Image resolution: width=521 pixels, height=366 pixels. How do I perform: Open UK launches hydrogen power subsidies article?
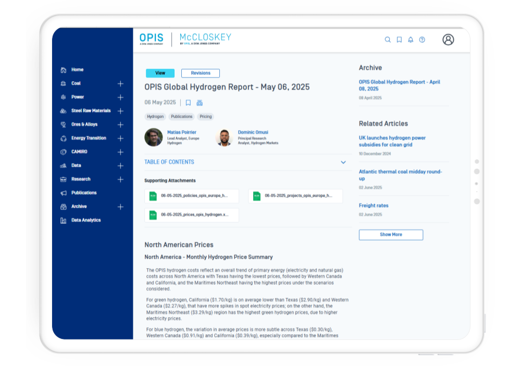coord(392,141)
